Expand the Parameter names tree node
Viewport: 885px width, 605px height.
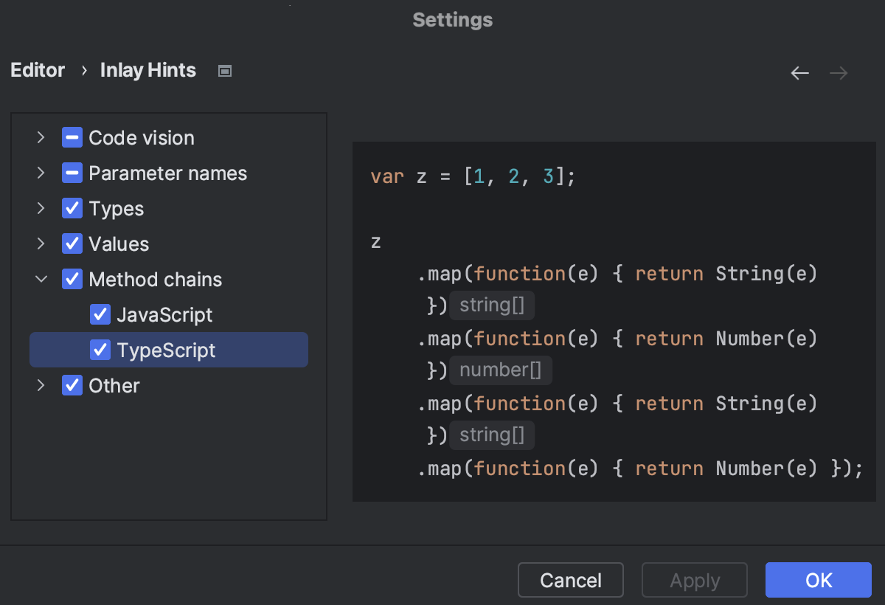[x=41, y=173]
